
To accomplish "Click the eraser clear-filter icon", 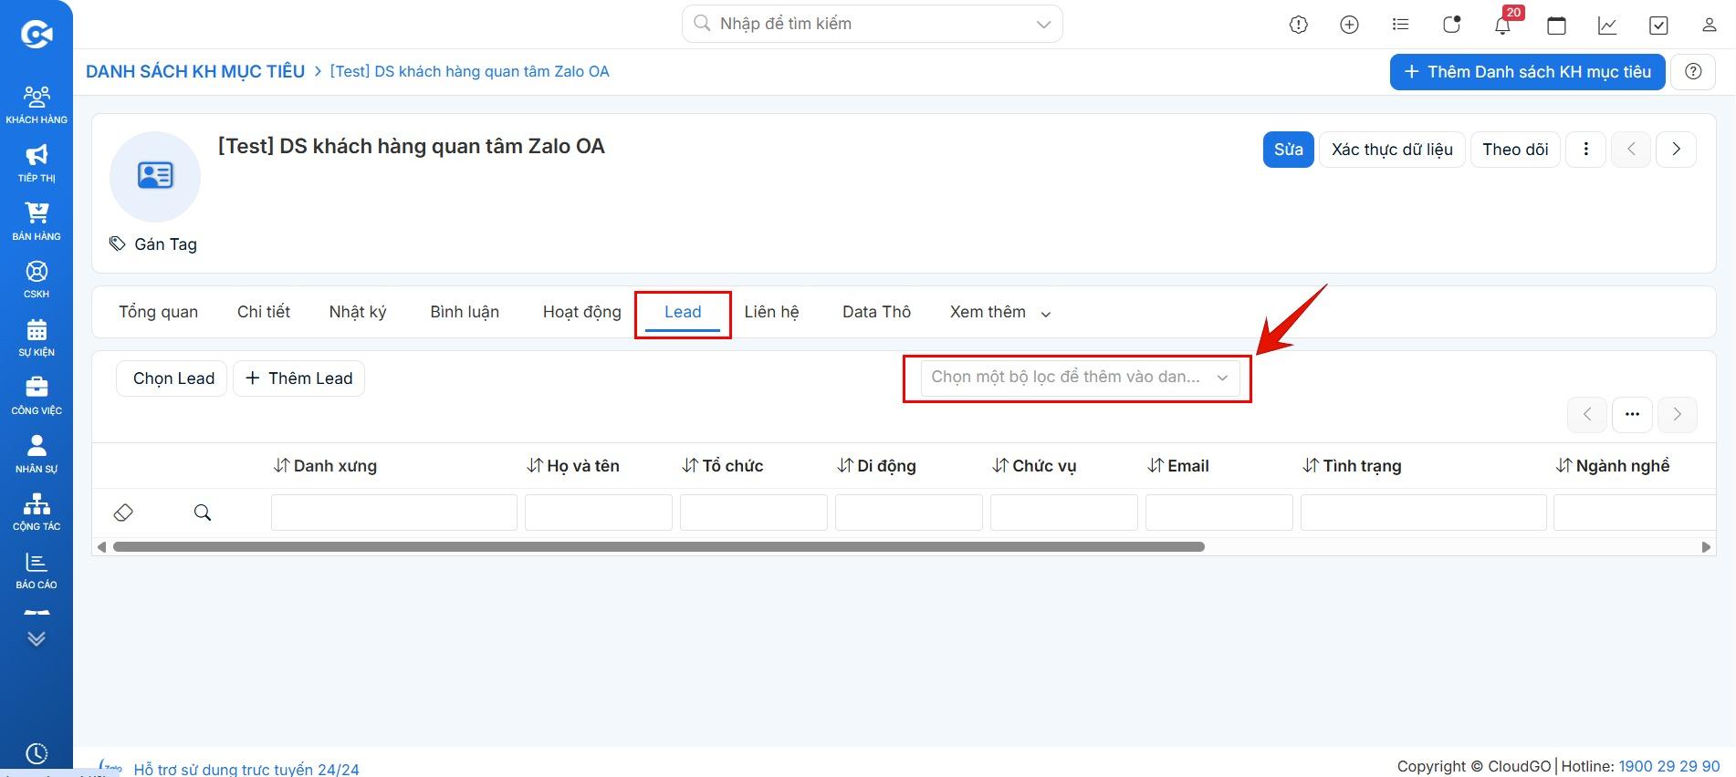I will click(123, 513).
